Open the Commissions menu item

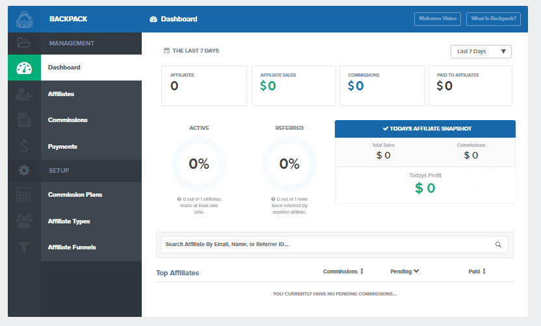[x=91, y=120]
